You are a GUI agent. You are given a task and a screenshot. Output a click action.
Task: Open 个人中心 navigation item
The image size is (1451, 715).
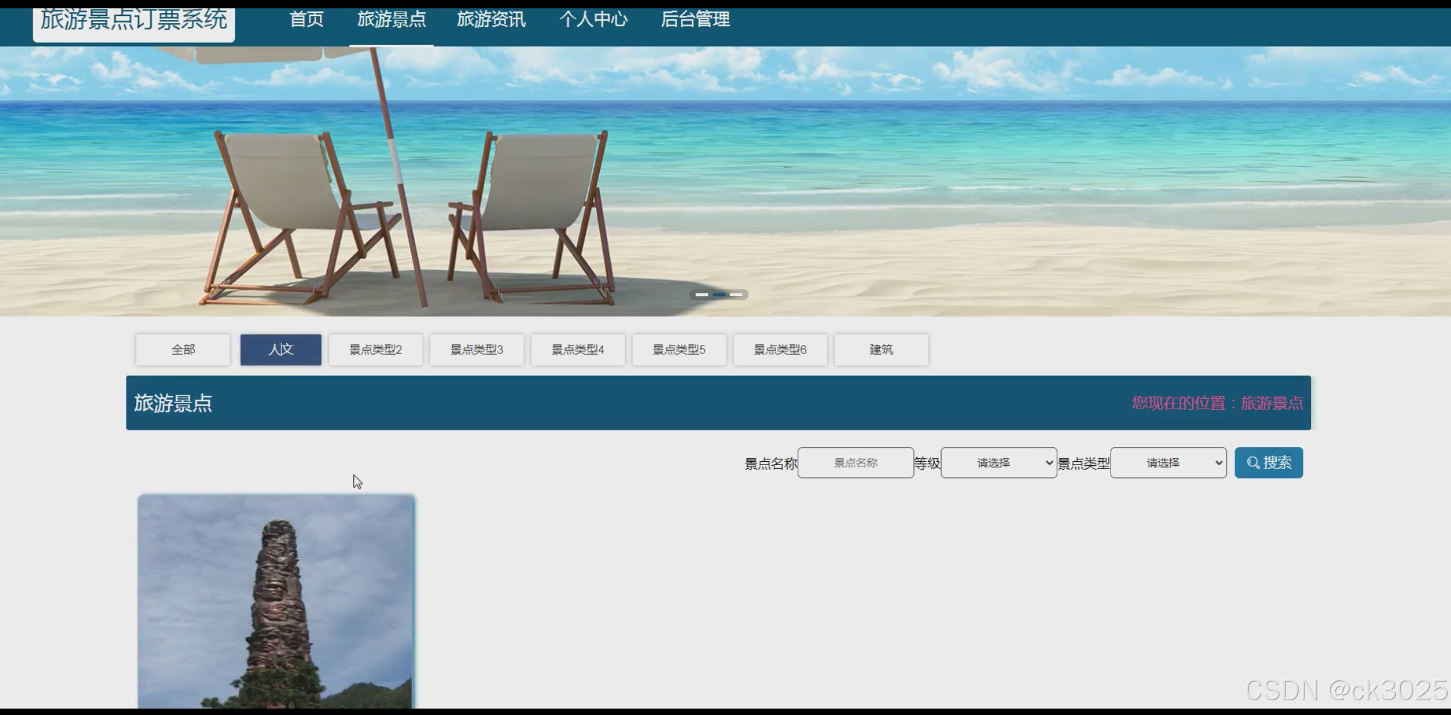point(593,20)
